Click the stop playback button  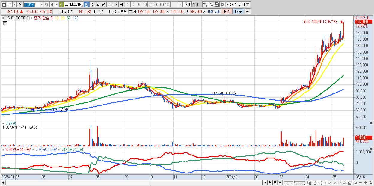(275, 182)
